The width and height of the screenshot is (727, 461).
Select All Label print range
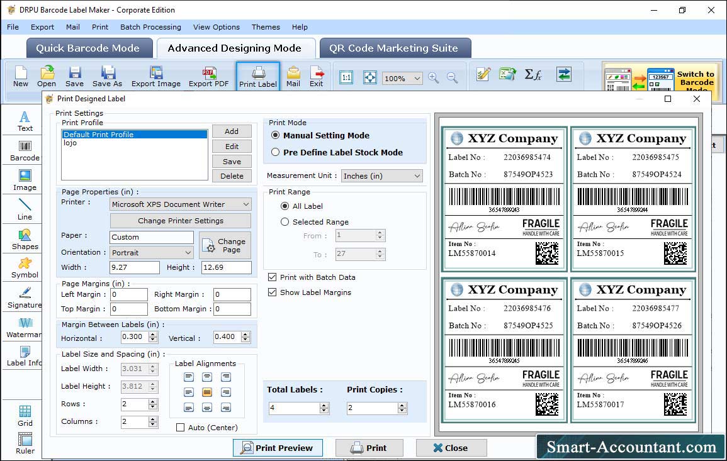coord(285,206)
